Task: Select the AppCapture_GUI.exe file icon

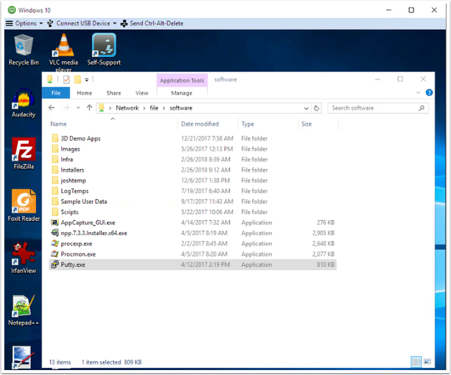Action: pos(55,222)
